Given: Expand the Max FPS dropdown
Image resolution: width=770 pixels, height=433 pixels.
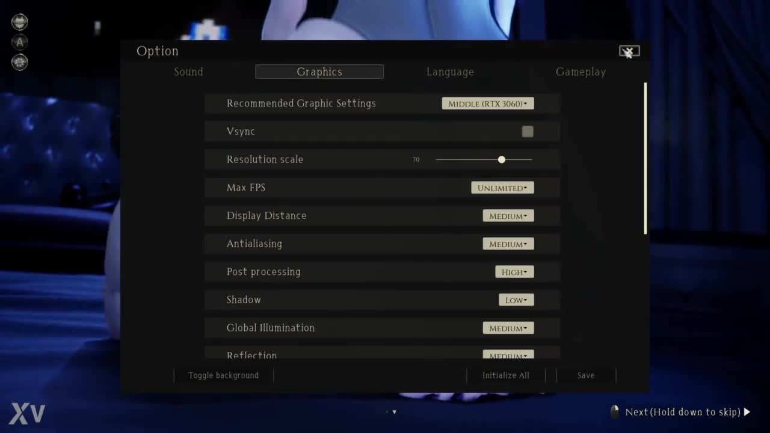Looking at the screenshot, I should point(502,188).
